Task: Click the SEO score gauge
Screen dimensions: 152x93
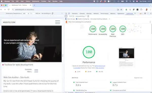Action: pos(123,29)
